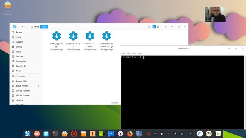246x138 pixels.
Task: Switch file manager to list view
Action: click(x=158, y=26)
